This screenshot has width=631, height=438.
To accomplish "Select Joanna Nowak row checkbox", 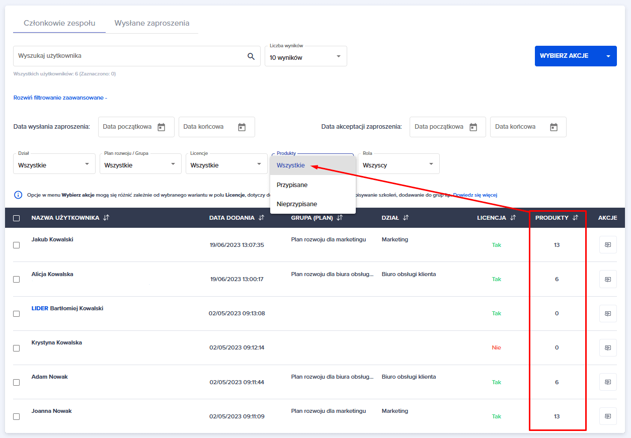I will [x=17, y=416].
